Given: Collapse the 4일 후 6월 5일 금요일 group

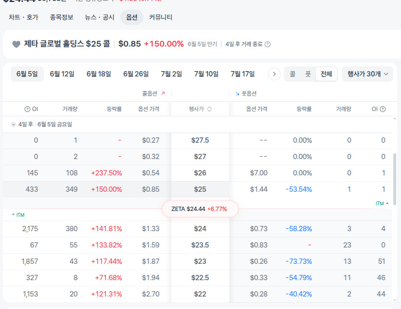Looking at the screenshot, I should pyautogui.click(x=13, y=124).
